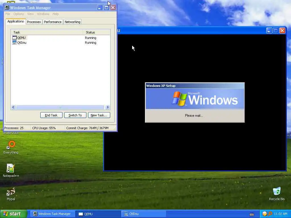Open the Help menu in Task Manager

(x=55, y=14)
